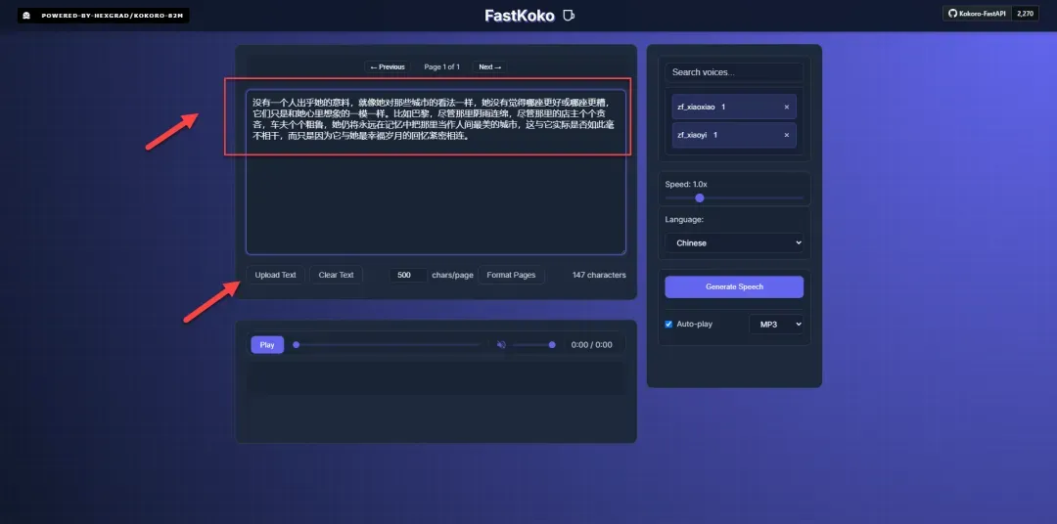Viewport: 1057px width, 524px height.
Task: Click the GitHub logo icon
Action: [952, 14]
